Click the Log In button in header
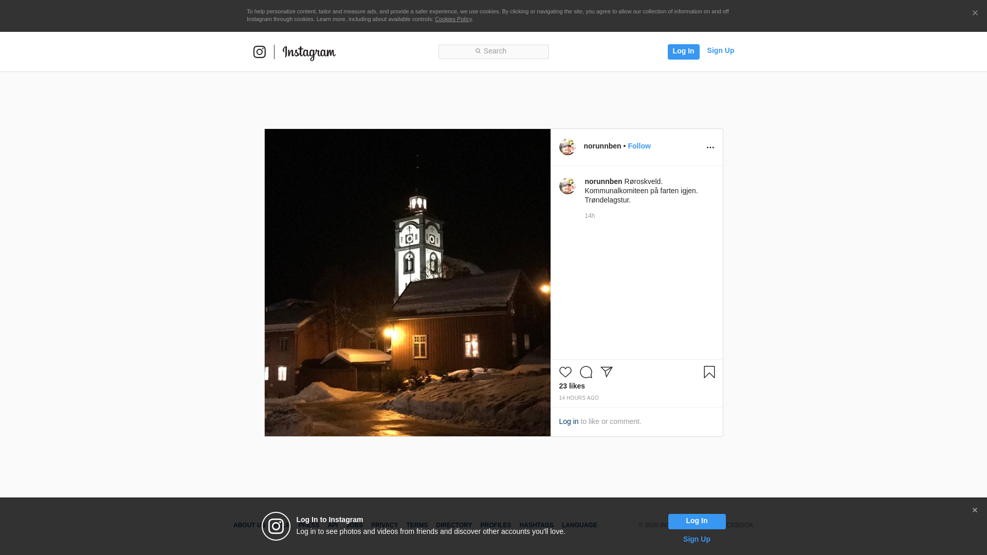 pyautogui.click(x=683, y=51)
